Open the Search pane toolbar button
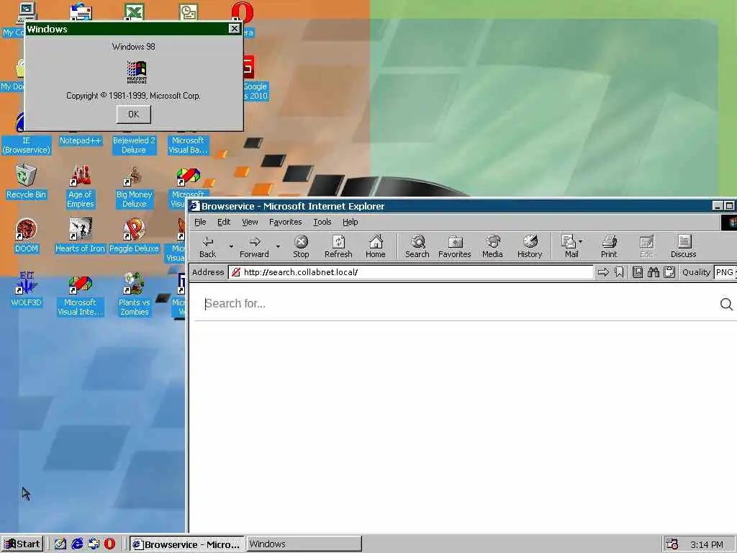The width and height of the screenshot is (737, 553). [417, 247]
